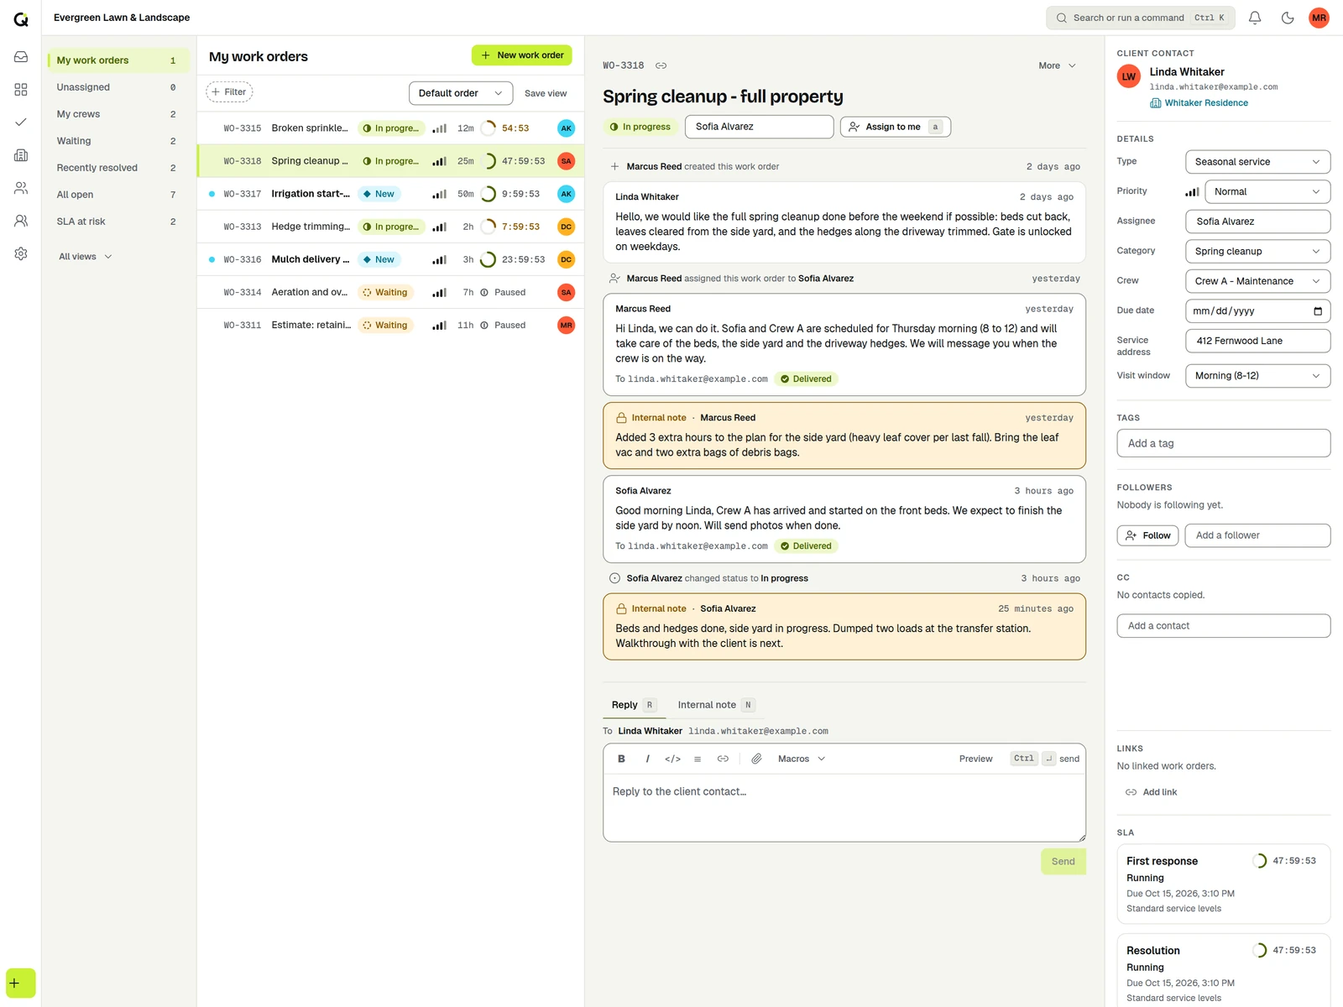Focus the Add a tag field

1223,443
